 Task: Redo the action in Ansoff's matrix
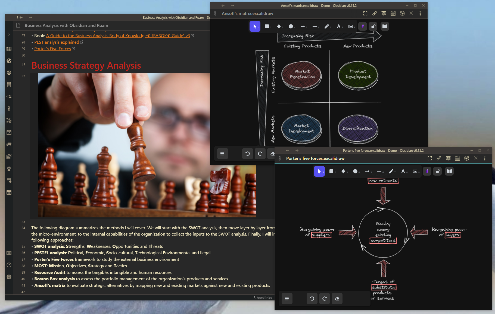[260, 154]
